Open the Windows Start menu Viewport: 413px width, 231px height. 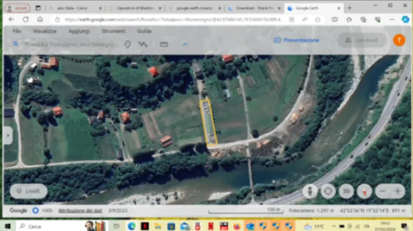[8, 226]
